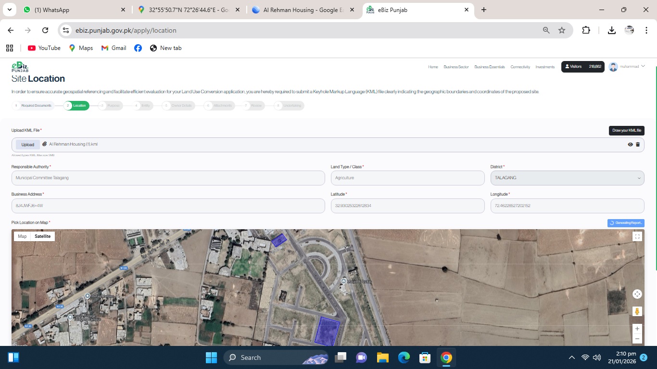657x369 pixels.
Task: Open the Business Sector menu
Action: (x=456, y=67)
